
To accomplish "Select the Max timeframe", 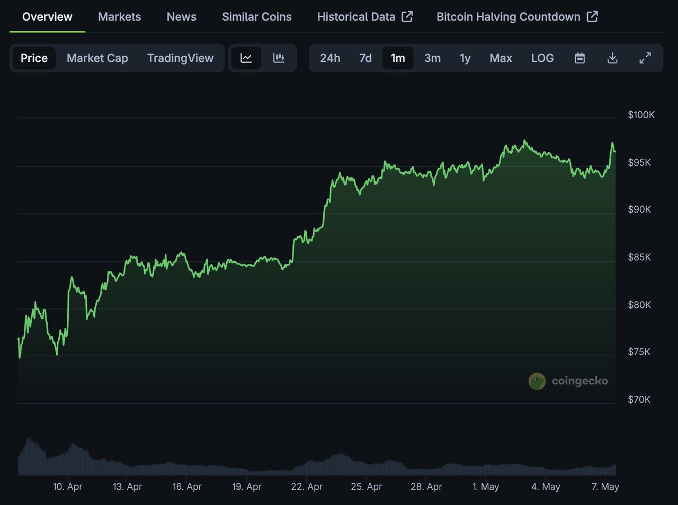I will click(x=501, y=58).
